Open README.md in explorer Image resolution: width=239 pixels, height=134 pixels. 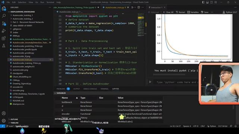pyautogui.click(x=18, y=100)
